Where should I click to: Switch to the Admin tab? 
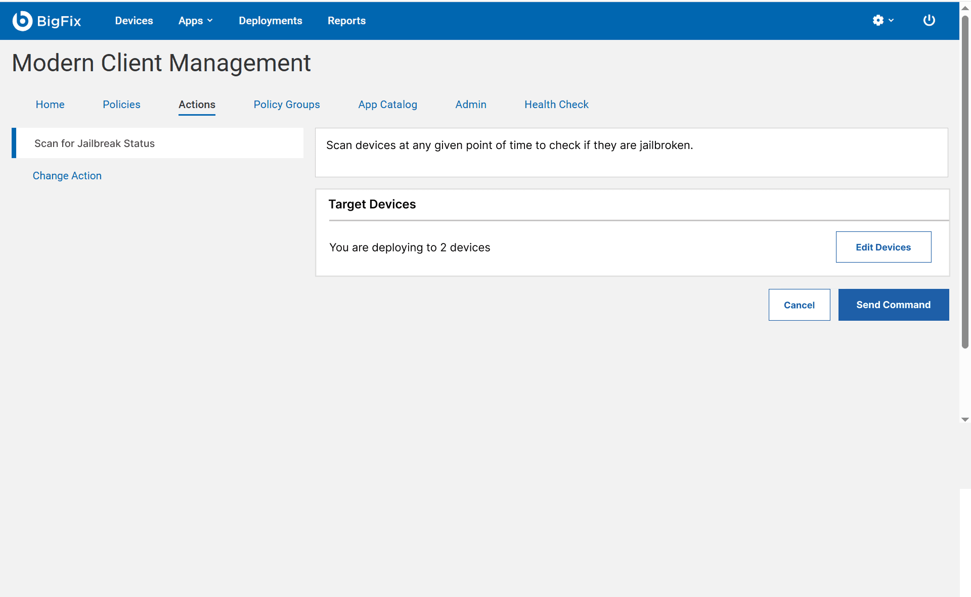pyautogui.click(x=471, y=105)
